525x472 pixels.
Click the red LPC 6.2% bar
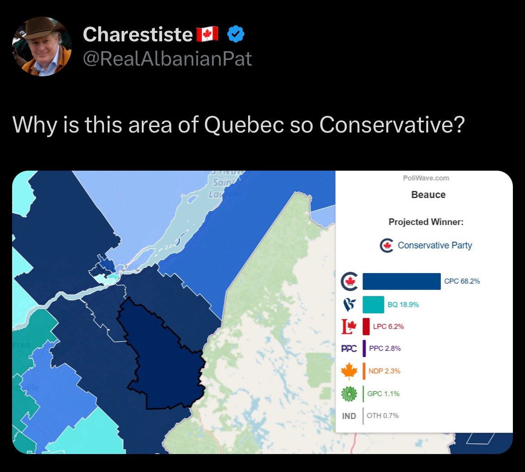coord(366,326)
